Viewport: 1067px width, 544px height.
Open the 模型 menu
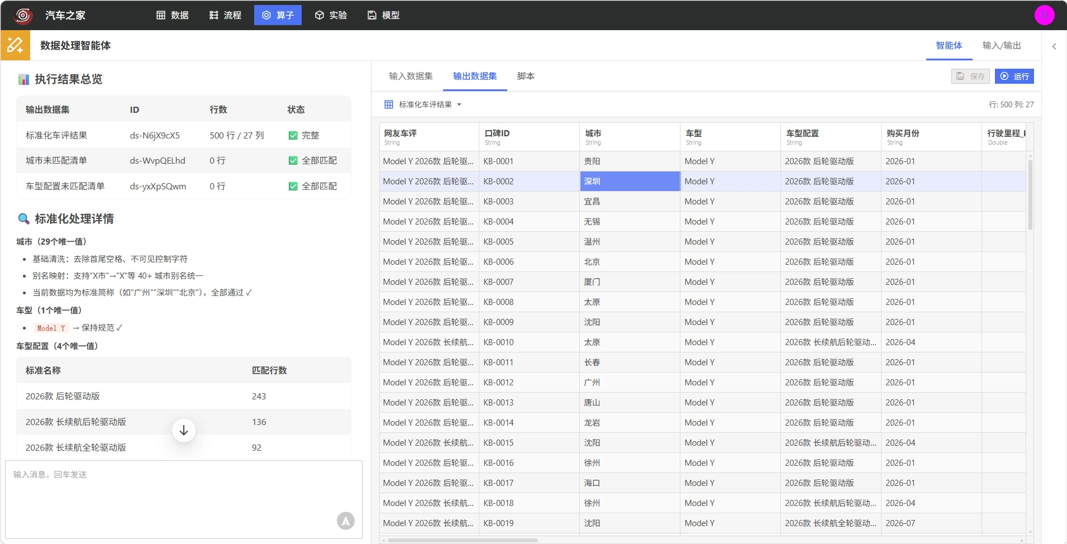point(383,15)
